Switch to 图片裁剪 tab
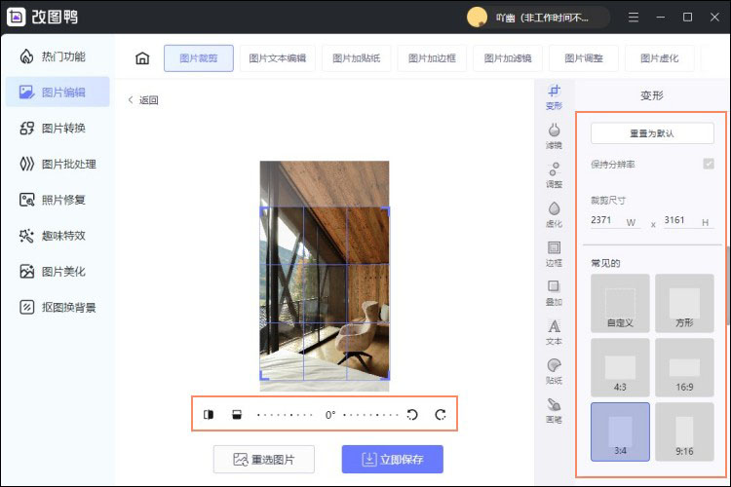This screenshot has height=487, width=731. tap(199, 58)
